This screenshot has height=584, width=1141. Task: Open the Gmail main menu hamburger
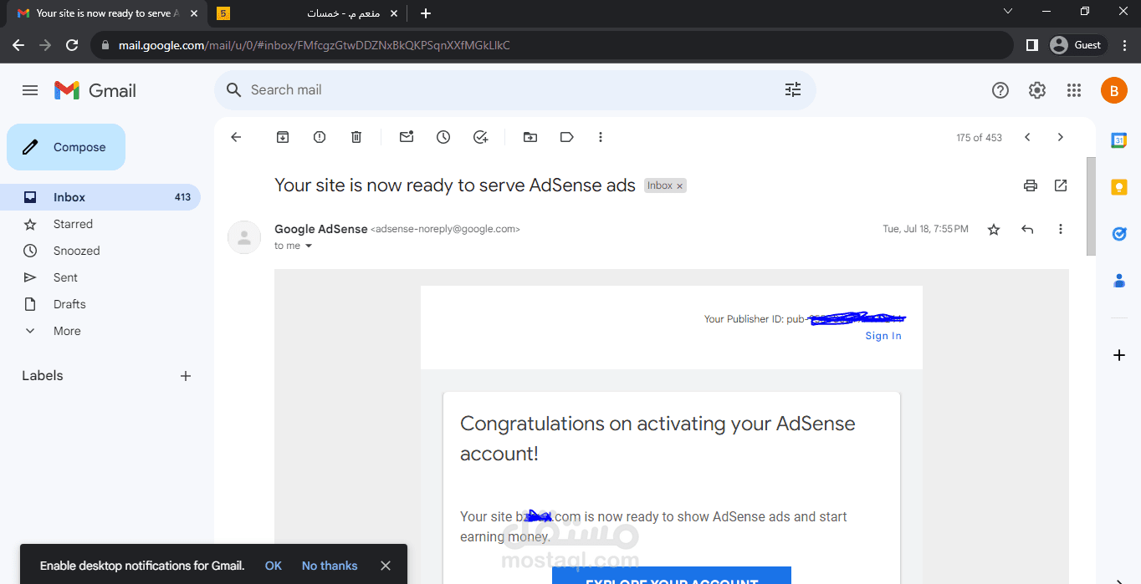30,90
